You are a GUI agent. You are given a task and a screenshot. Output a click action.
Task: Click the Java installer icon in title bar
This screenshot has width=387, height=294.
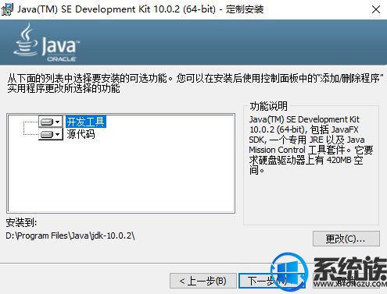click(7, 9)
